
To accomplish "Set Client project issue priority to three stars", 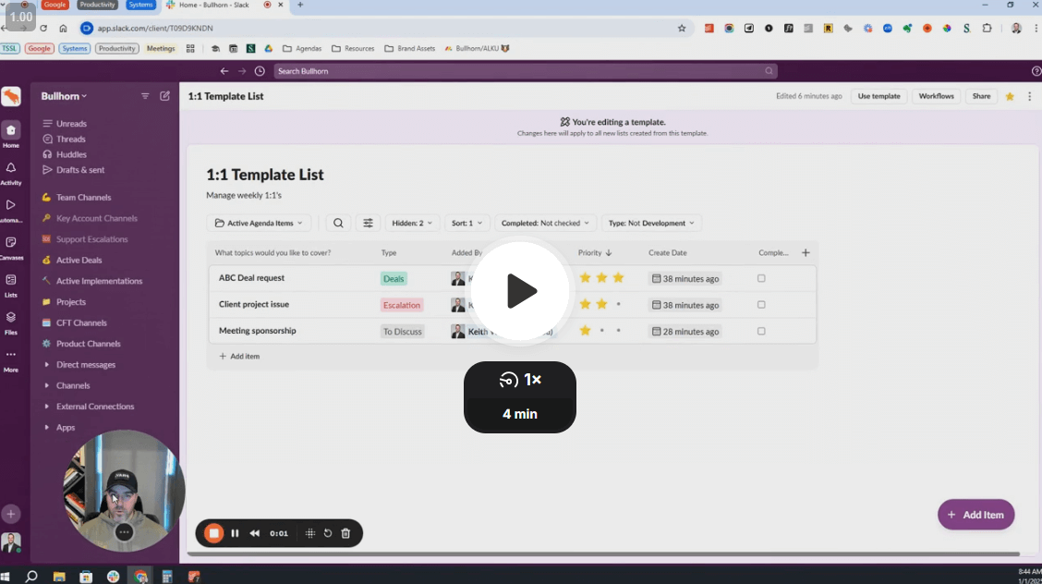I will (x=618, y=304).
